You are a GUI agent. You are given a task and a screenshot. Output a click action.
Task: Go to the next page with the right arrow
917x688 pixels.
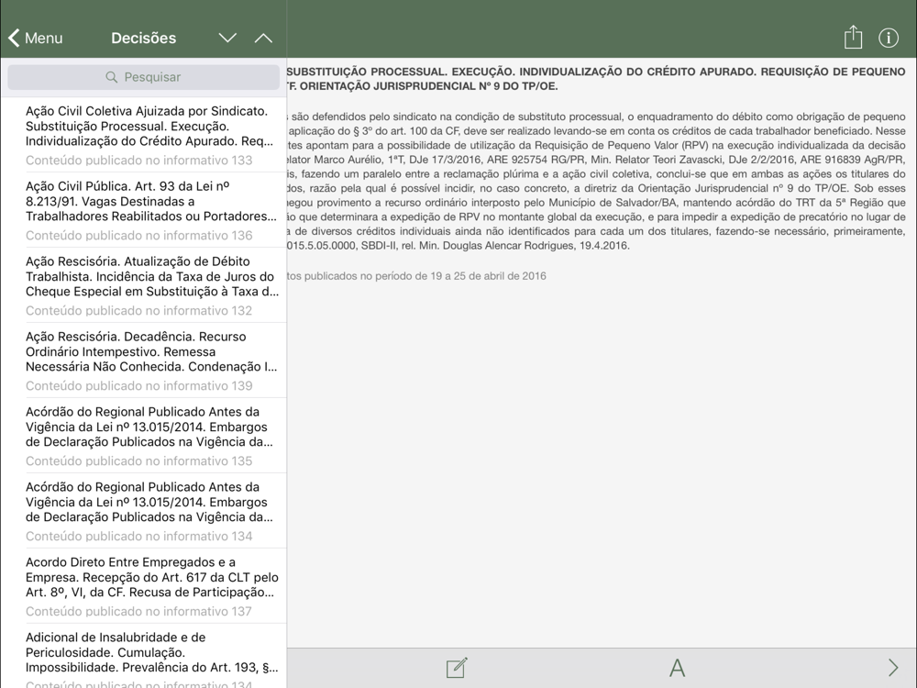pyautogui.click(x=893, y=668)
